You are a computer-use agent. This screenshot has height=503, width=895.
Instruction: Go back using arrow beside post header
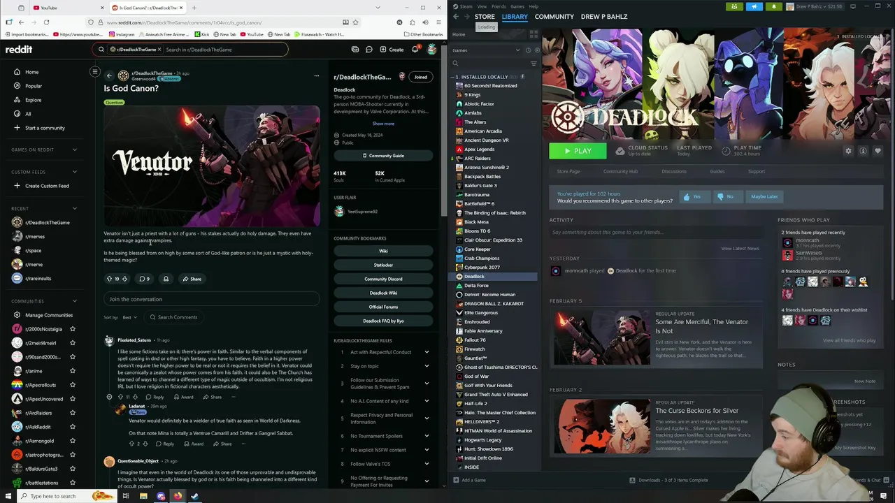click(x=109, y=75)
